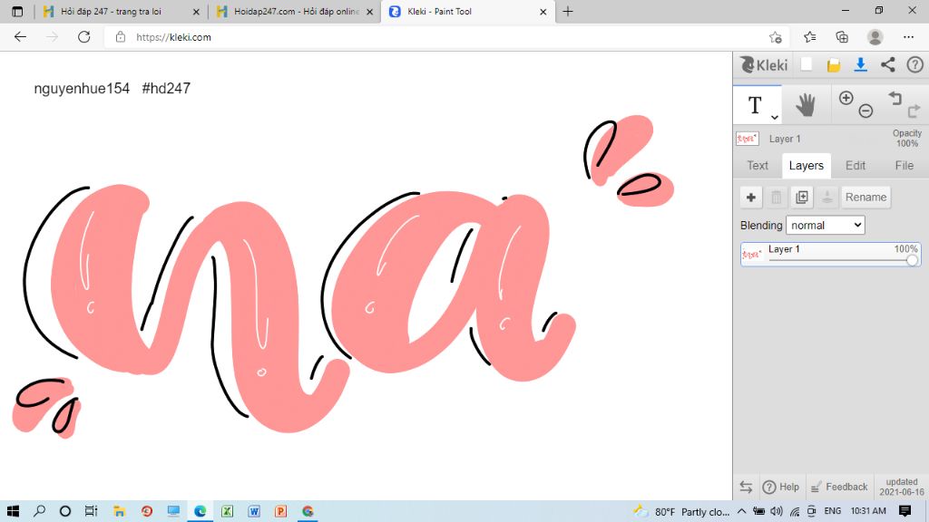
Task: Add this page to favorites star
Action: (775, 37)
